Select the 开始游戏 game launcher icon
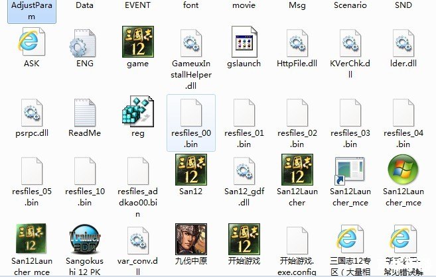The width and height of the screenshot is (436, 277). (x=244, y=239)
